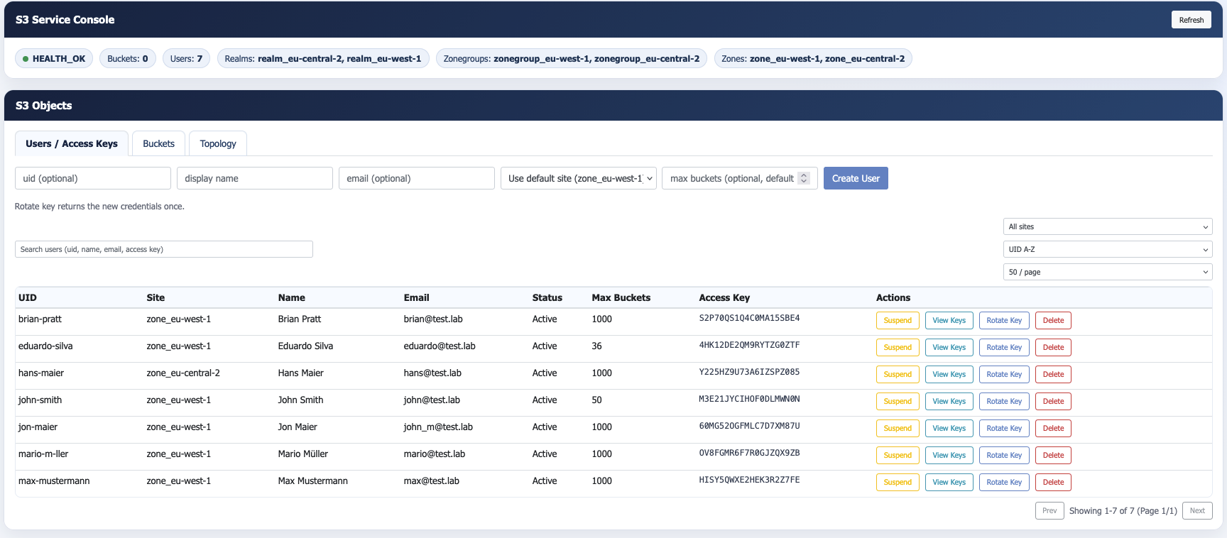Expand the All sites filter dropdown
Screen dimensions: 1227x538
[1107, 226]
